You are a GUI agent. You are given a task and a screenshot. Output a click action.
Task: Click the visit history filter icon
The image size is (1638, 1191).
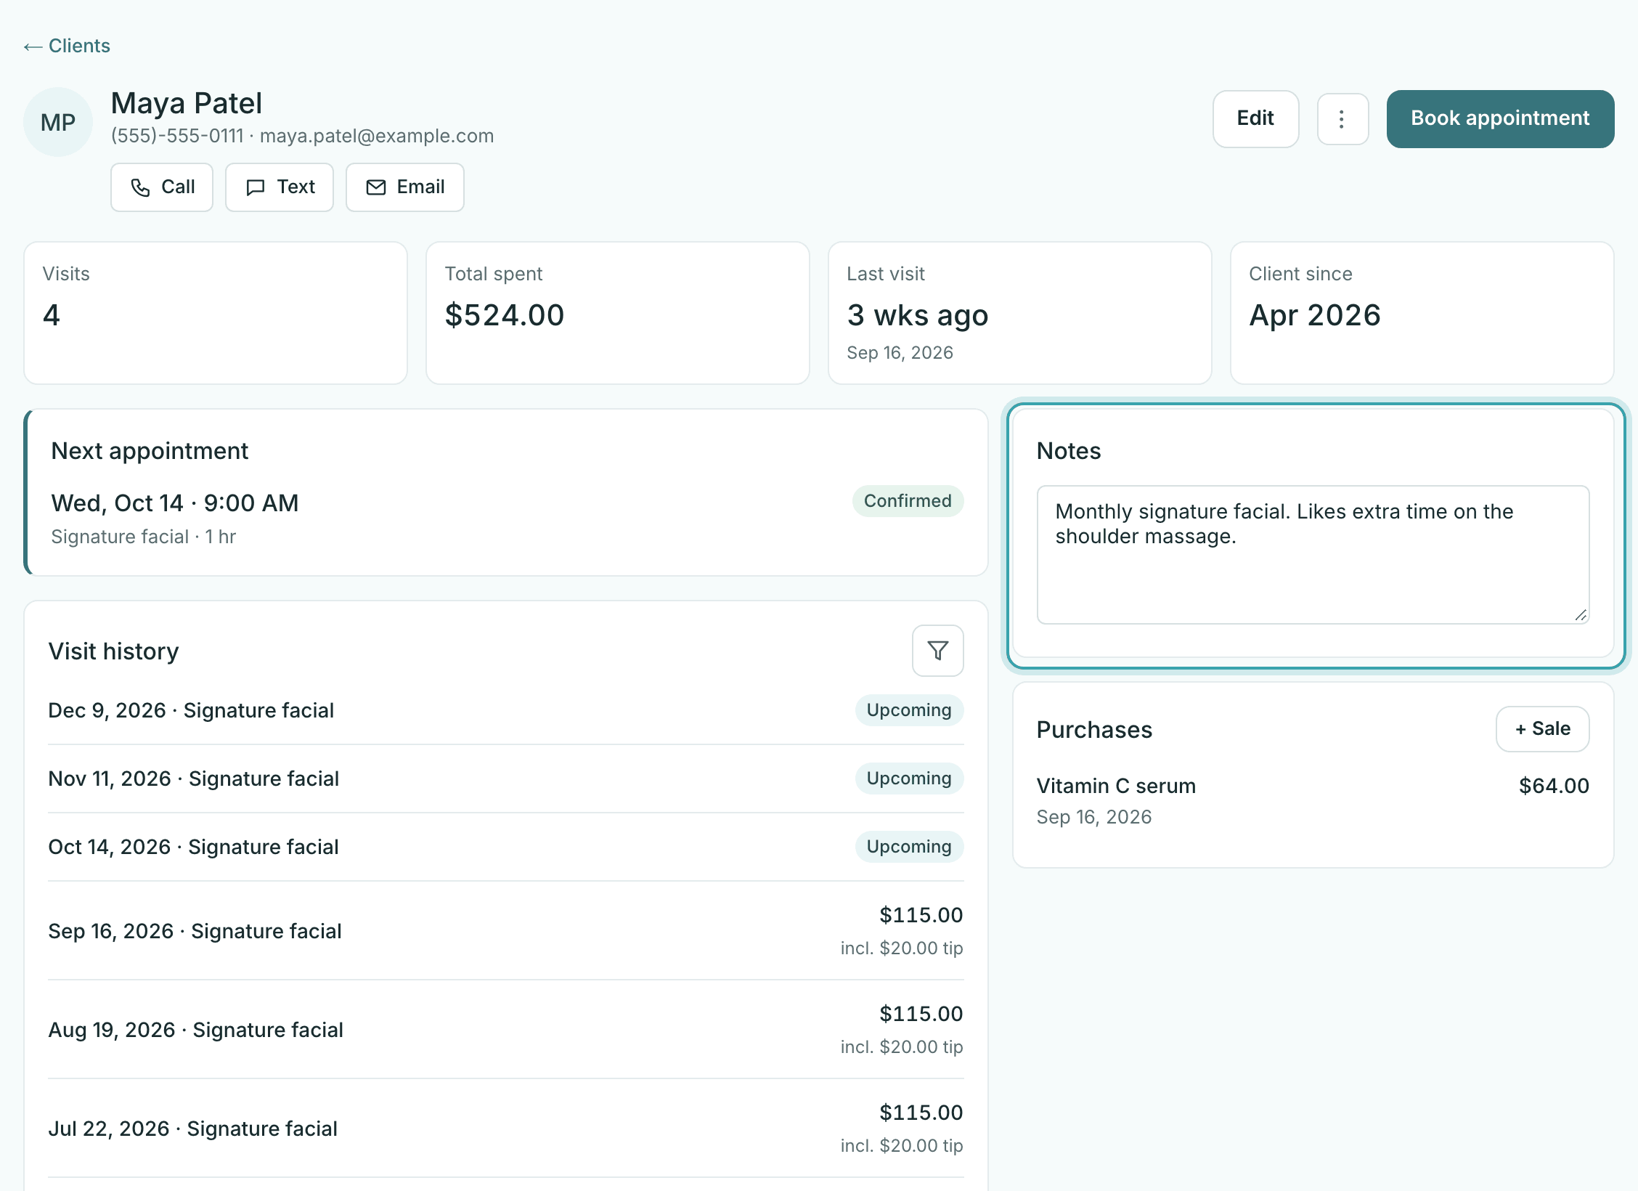point(937,651)
